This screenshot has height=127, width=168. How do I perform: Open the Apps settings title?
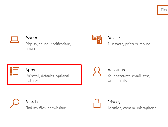30,70
